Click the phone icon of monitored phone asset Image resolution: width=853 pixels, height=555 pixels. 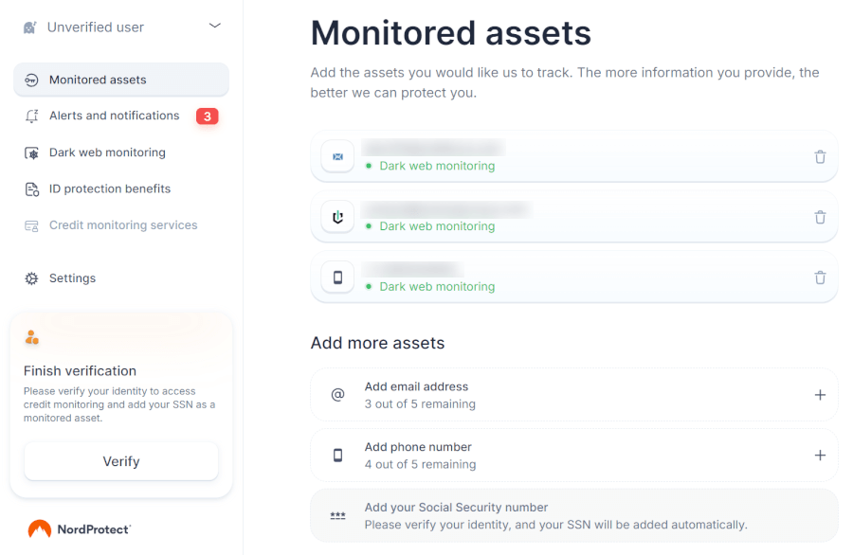(x=337, y=277)
